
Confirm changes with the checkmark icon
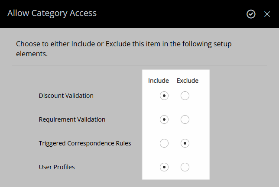pyautogui.click(x=251, y=14)
